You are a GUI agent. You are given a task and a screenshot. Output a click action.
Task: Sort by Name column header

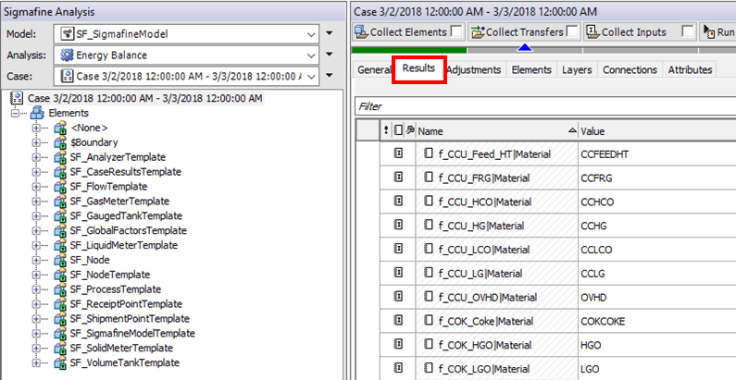point(497,131)
